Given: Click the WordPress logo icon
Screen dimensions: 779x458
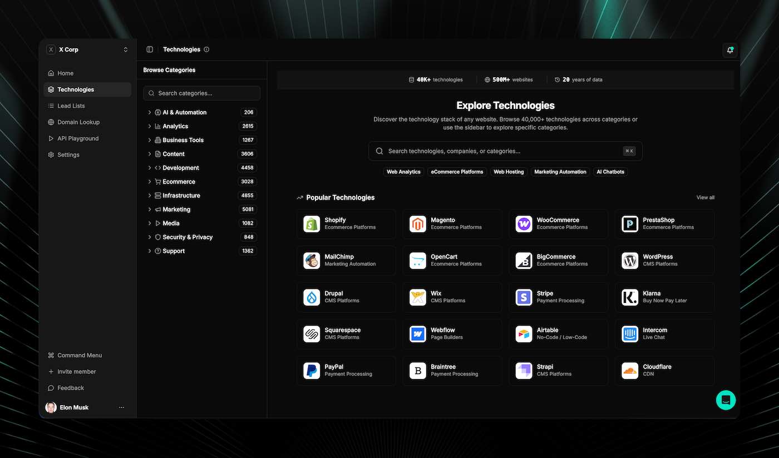Looking at the screenshot, I should click(630, 261).
